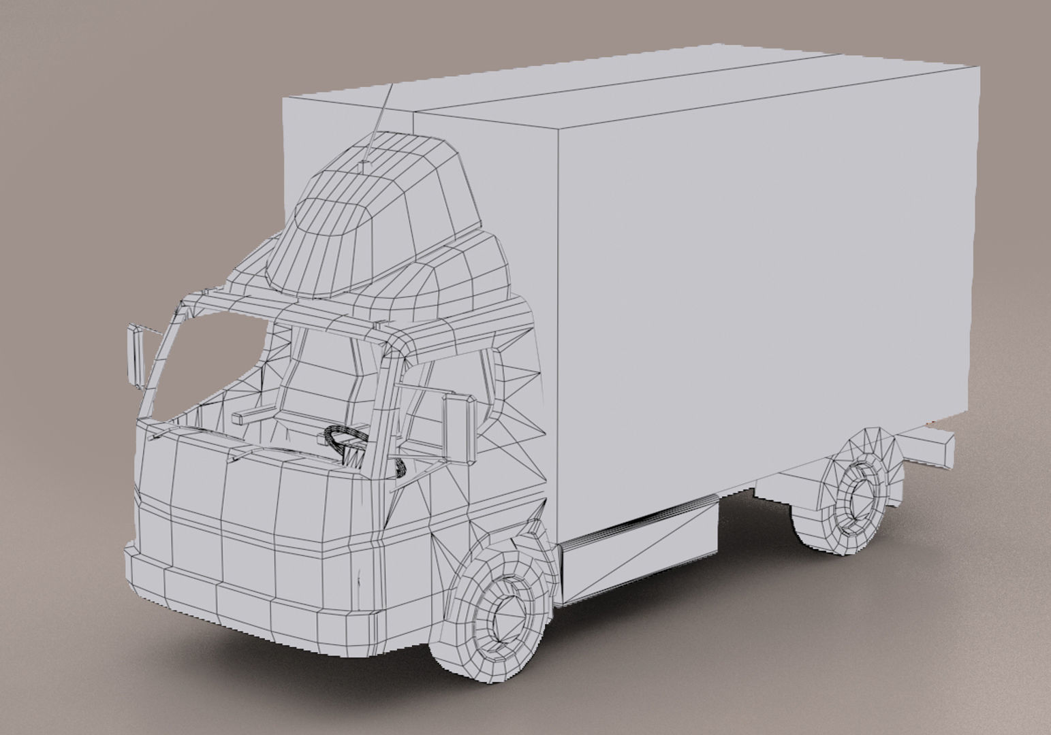Pick the steering wheel inside the cab
Screen dimensions: 1051x735
(x=347, y=442)
